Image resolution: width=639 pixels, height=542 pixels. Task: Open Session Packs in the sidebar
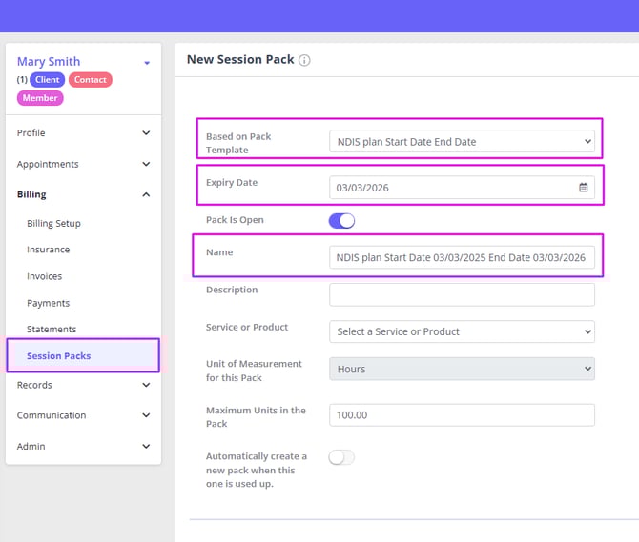[x=59, y=356]
